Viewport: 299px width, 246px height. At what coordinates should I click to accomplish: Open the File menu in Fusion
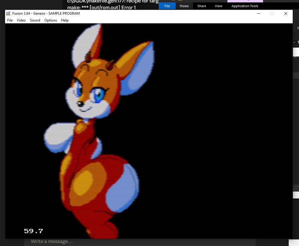pyautogui.click(x=10, y=20)
